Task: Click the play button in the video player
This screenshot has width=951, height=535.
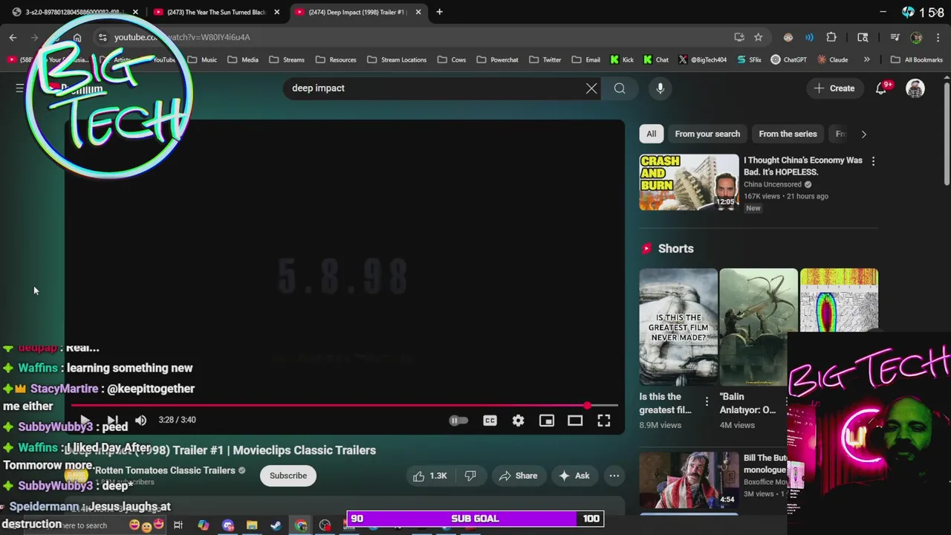Action: (x=85, y=420)
